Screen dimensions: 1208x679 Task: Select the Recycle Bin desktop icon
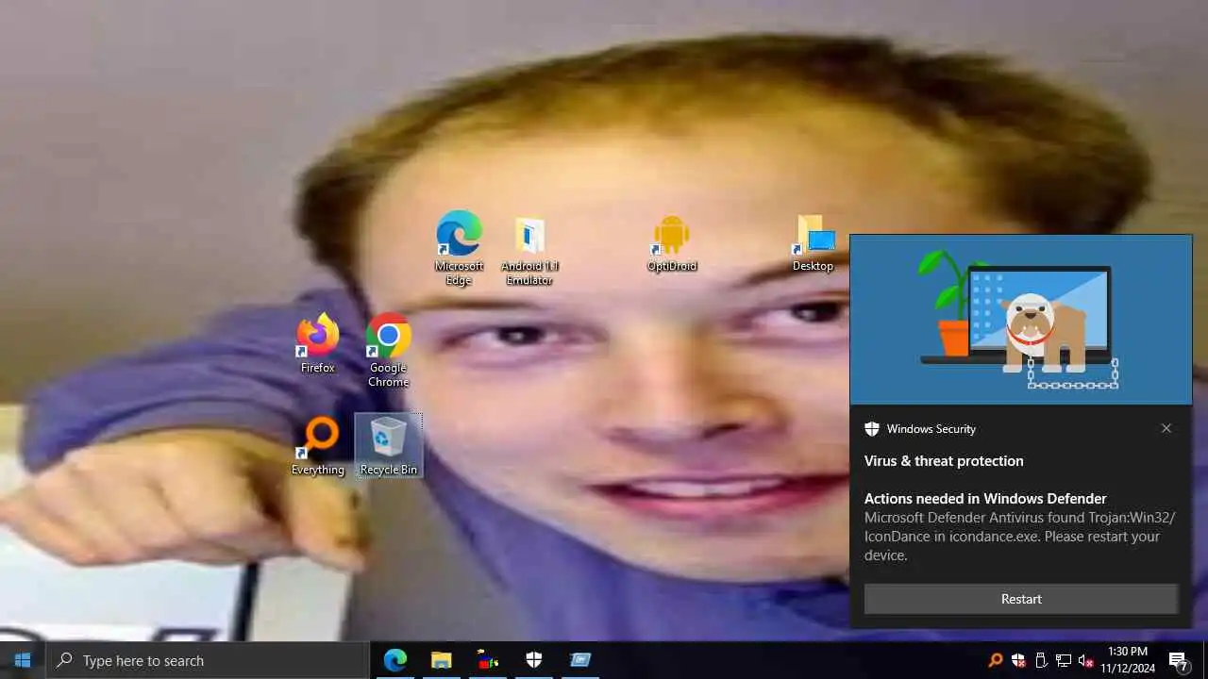coord(388,446)
